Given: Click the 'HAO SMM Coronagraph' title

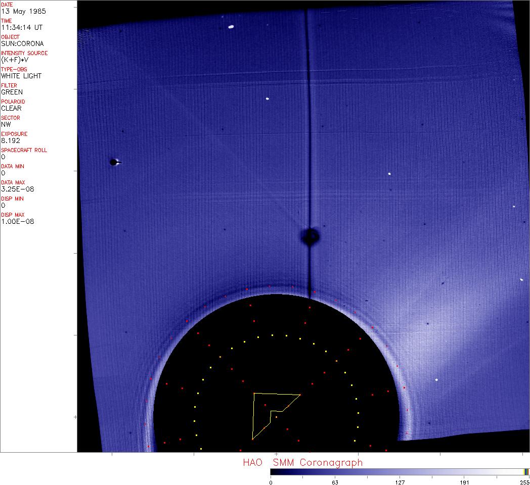Looking at the screenshot, I should (302, 462).
